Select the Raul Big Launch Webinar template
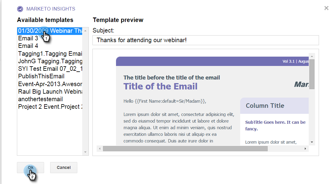Viewport: 335px width, 184px height. point(50,92)
